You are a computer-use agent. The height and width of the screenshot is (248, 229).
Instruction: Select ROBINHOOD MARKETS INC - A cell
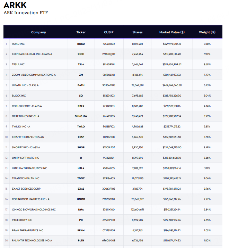(39, 199)
